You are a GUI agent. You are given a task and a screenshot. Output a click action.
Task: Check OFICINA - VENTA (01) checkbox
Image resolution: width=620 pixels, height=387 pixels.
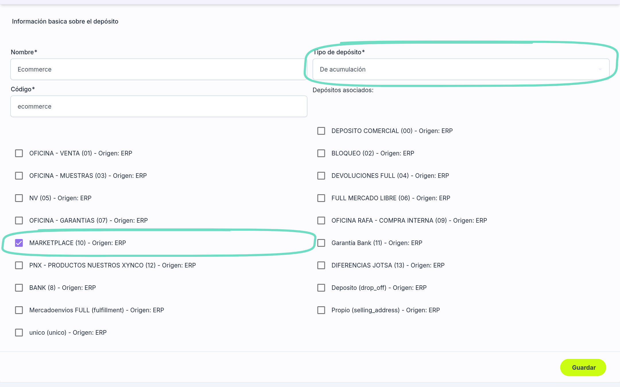pos(19,153)
